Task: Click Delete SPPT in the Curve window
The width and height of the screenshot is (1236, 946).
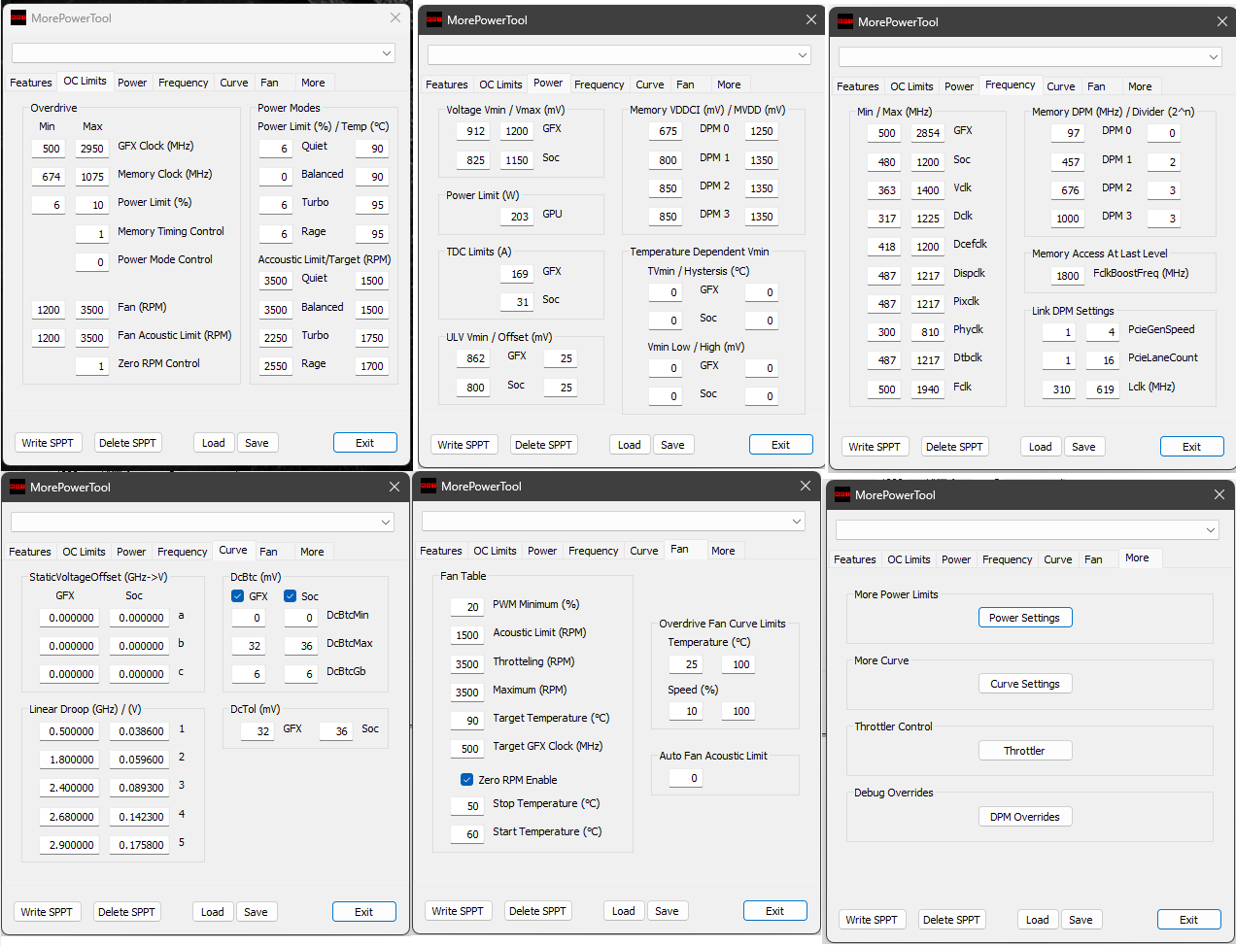Action: (127, 912)
